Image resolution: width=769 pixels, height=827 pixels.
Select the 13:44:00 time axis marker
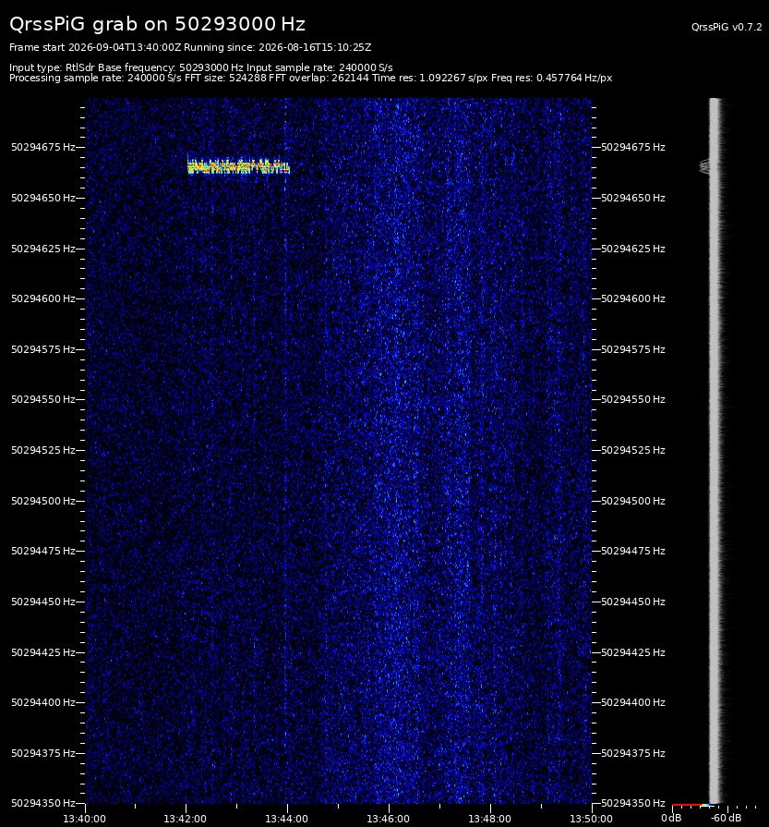(287, 819)
